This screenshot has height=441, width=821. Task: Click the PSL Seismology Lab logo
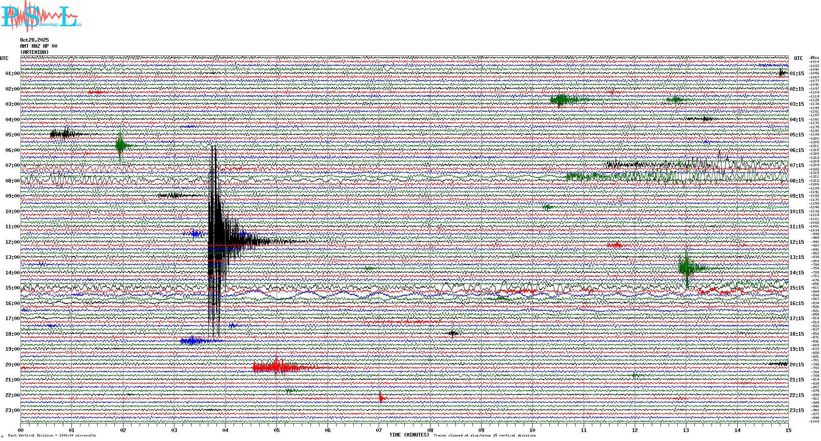point(41,16)
